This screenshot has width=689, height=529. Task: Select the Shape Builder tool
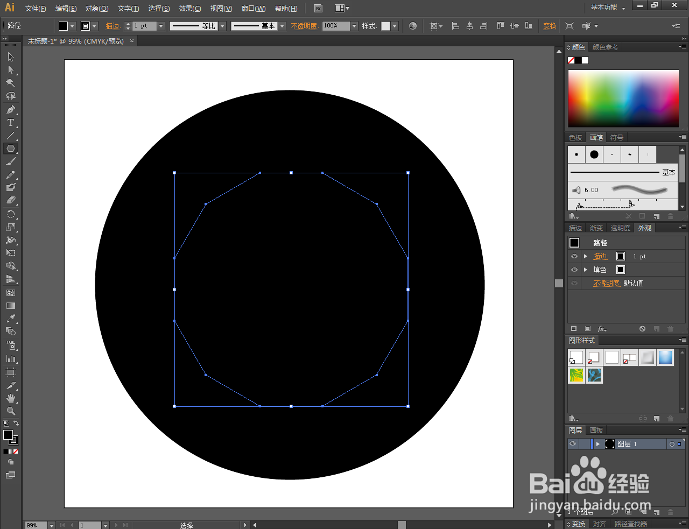click(11, 266)
